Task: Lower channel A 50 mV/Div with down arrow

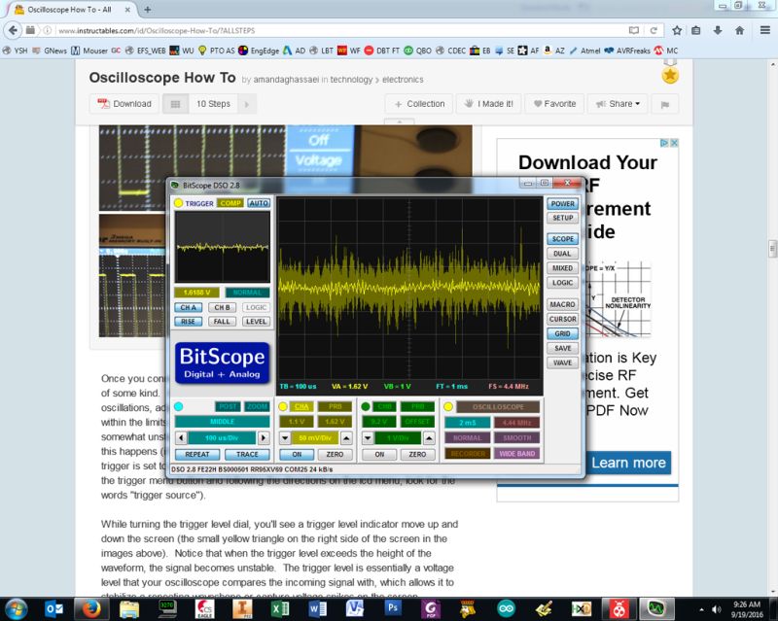Action: click(x=285, y=438)
